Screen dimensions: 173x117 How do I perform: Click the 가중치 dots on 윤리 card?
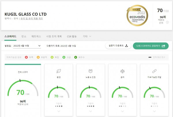click(x=123, y=106)
